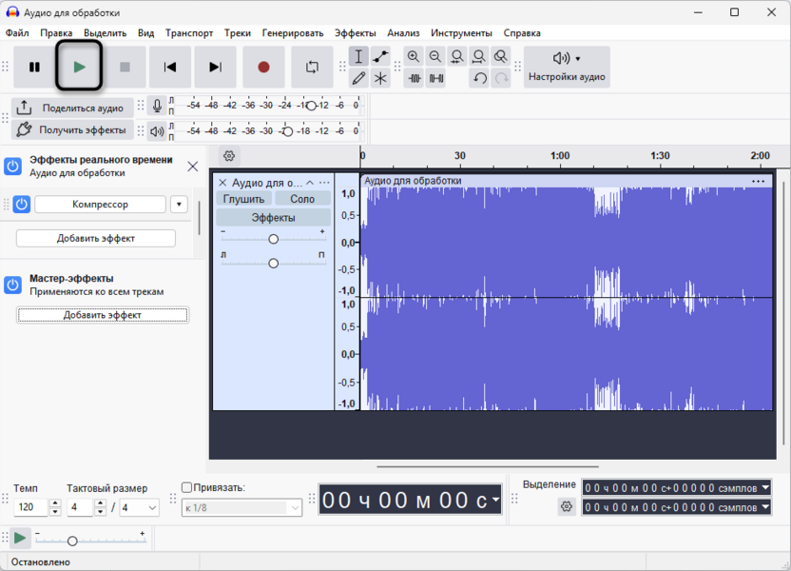
Task: Click the greyed Redo arrow icon
Action: [x=501, y=78]
